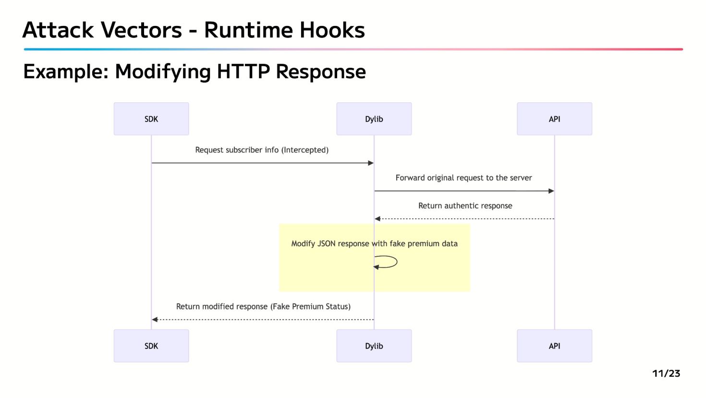Screen dimensions: 706x398
Task: Select the bottom Dylib participant box
Action: (374, 346)
